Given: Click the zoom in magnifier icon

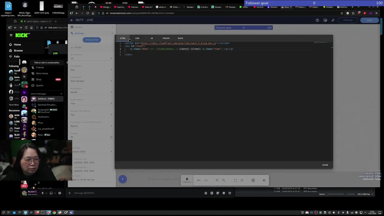Looking at the screenshot, I should (x=217, y=180).
